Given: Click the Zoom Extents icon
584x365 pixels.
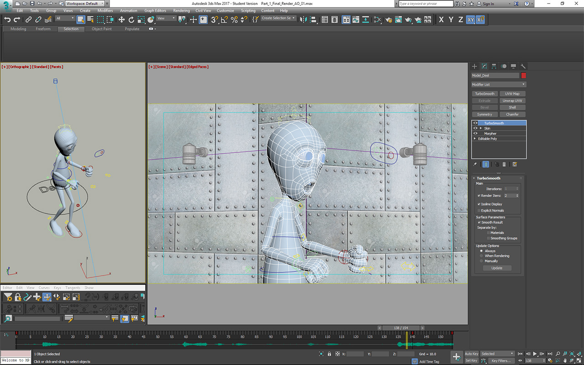Looking at the screenshot, I should tap(572, 354).
